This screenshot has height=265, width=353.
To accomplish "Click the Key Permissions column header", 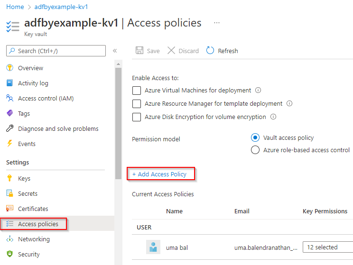I will pyautogui.click(x=325, y=211).
